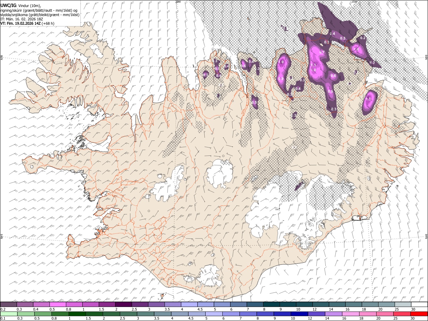The image size is (428, 321).
Task: Select the 0.5 green swatch in lower row
Action: [43, 314]
